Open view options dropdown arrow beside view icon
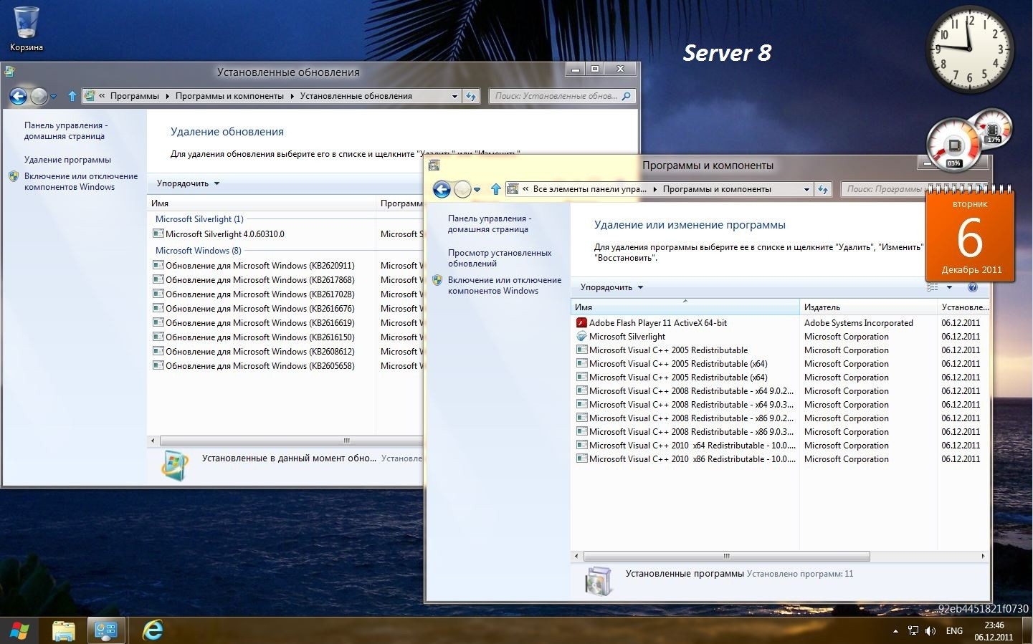 click(x=949, y=287)
